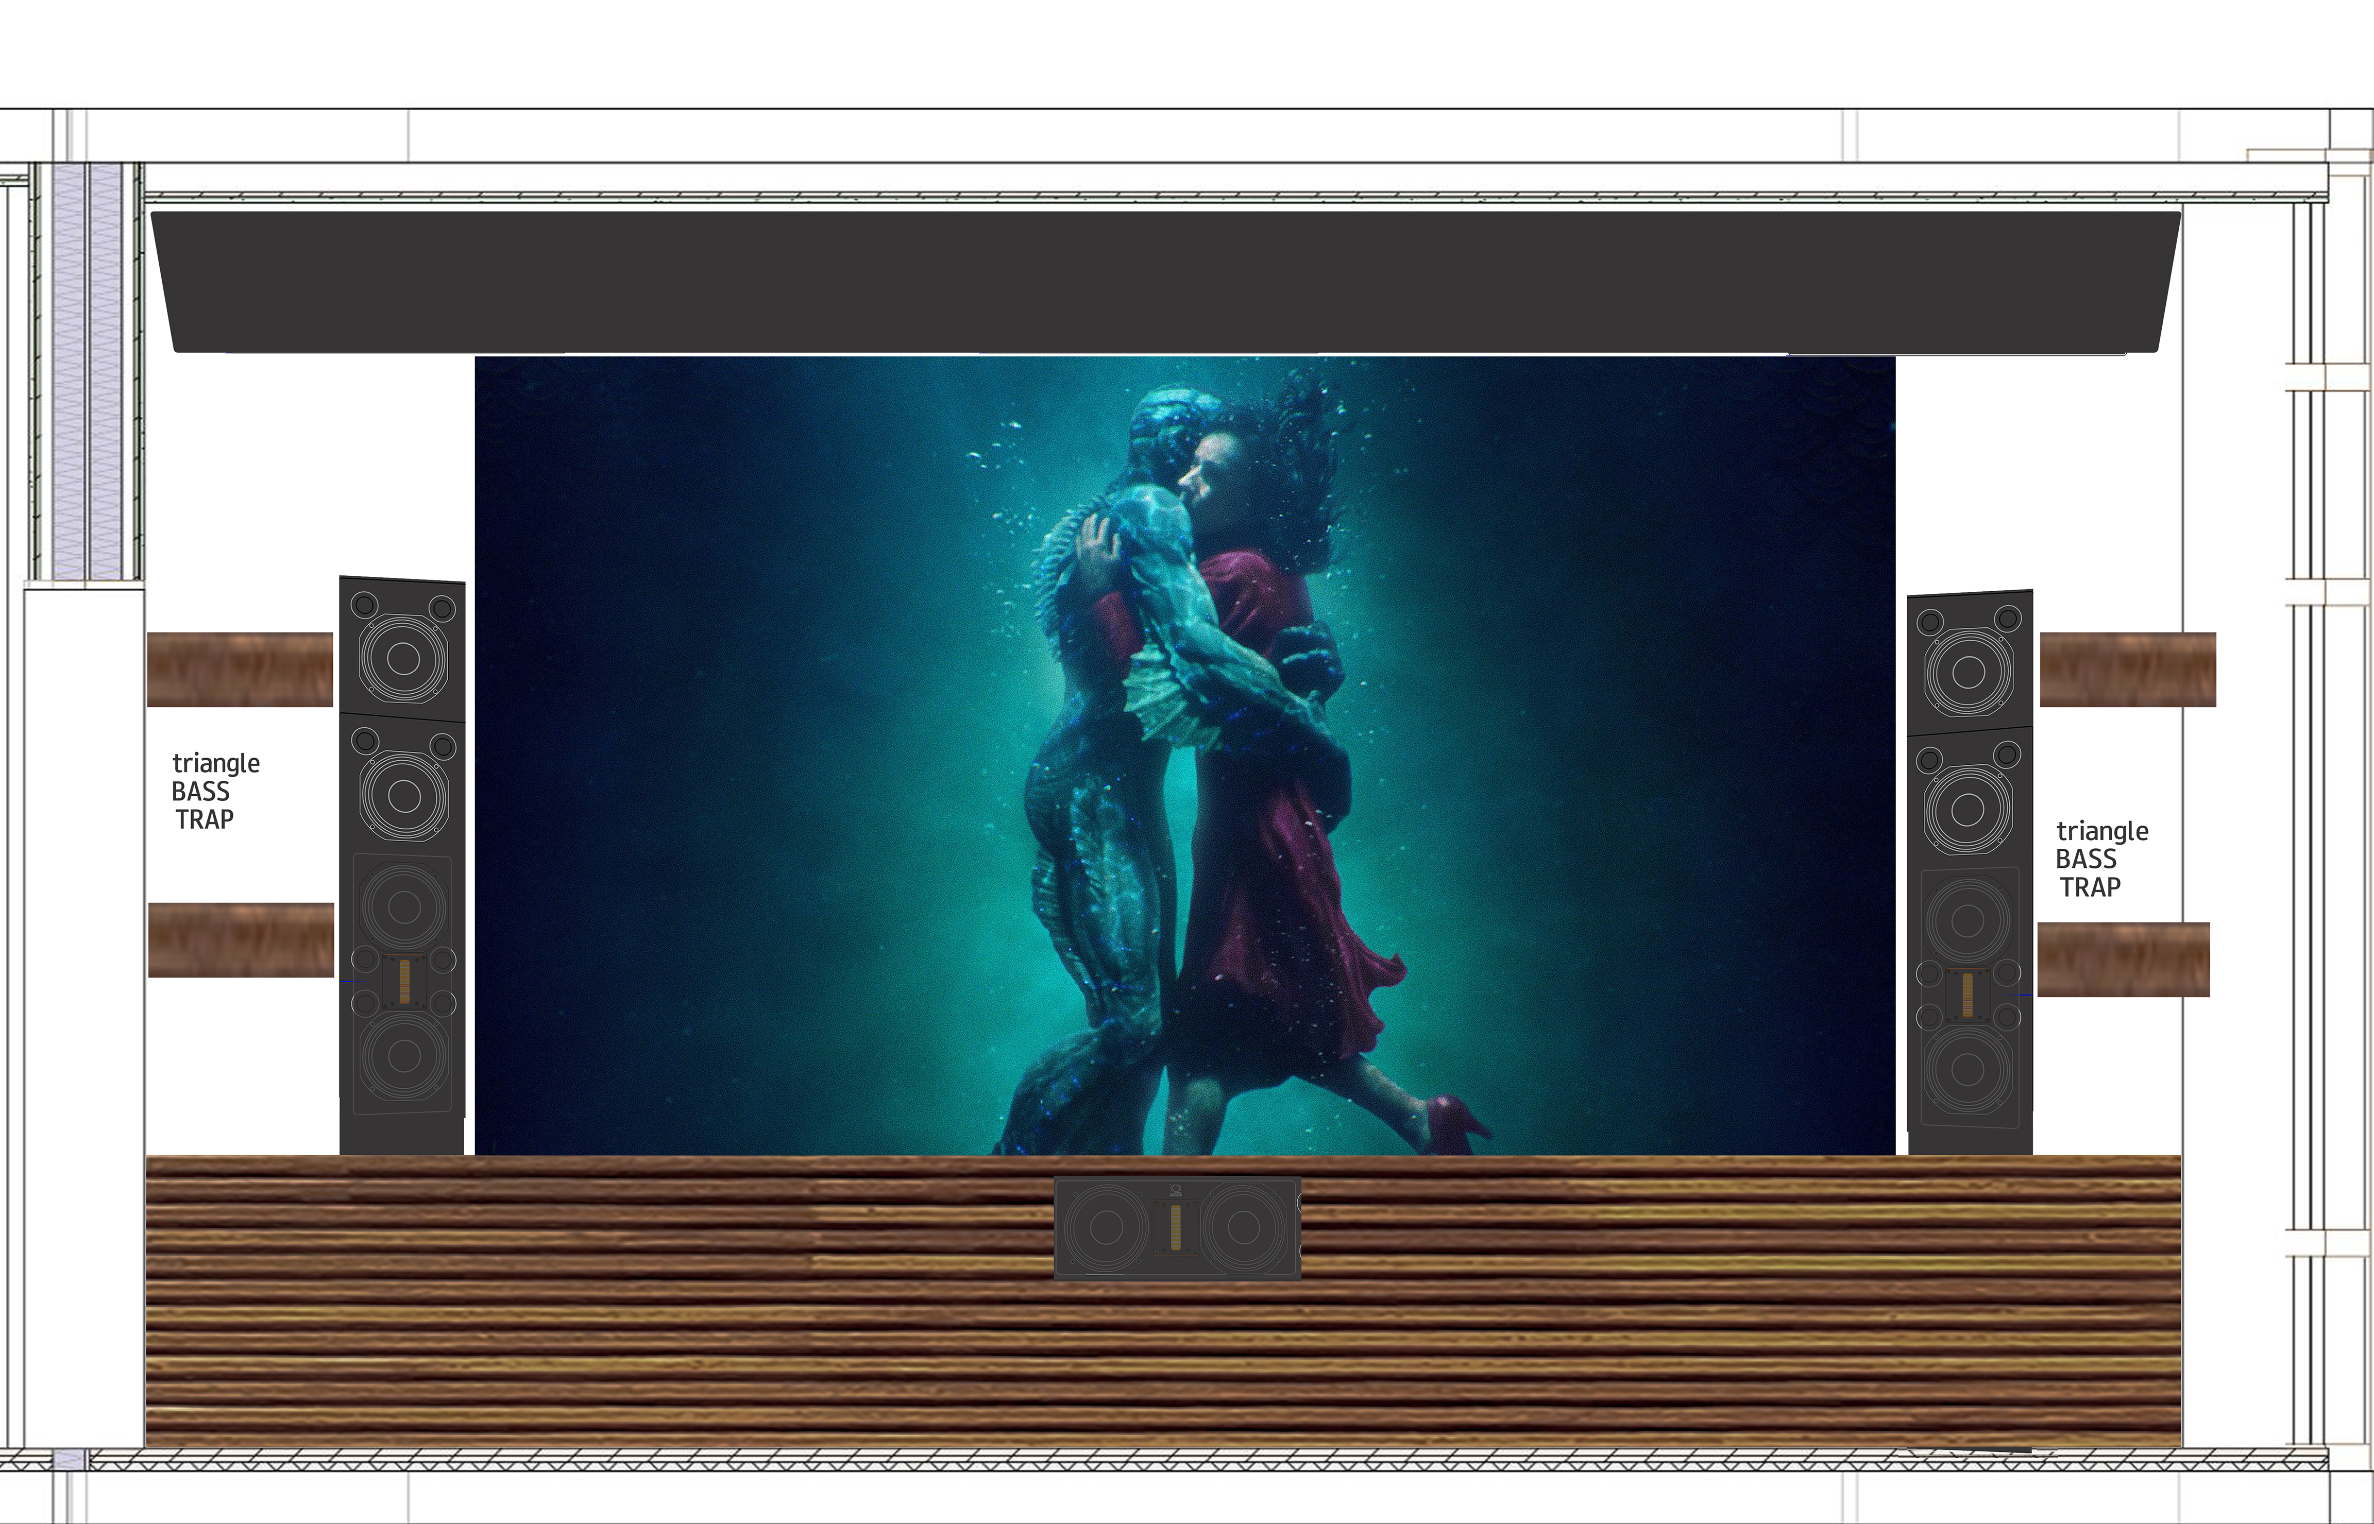Viewport: 2374px width, 1524px height.
Task: Select the right tower speaker's top woofer
Action: (x=1968, y=672)
